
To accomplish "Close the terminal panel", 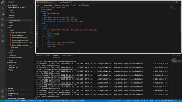I will 180,56.
